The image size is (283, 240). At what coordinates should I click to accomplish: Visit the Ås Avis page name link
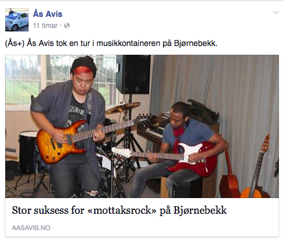[x=48, y=14]
